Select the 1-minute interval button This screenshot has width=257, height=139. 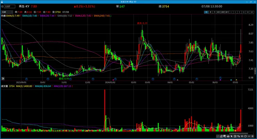(231, 12)
